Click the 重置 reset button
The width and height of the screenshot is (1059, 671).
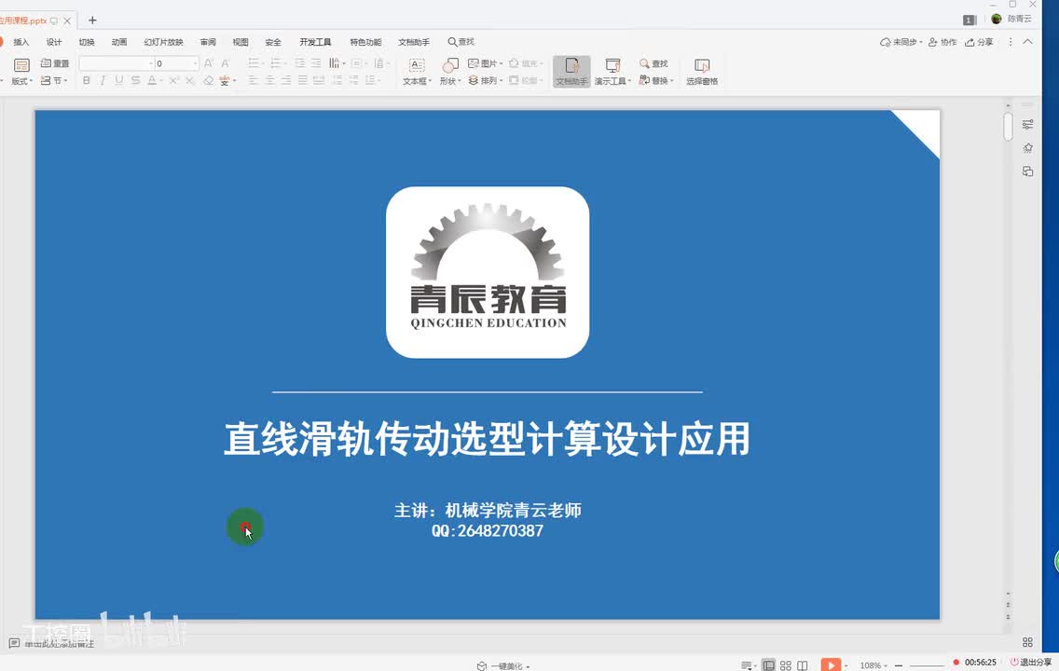(x=55, y=63)
